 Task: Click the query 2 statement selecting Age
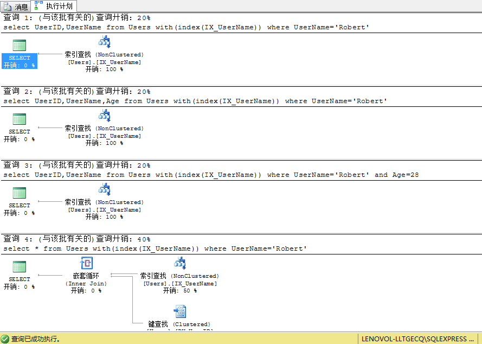[195, 101]
